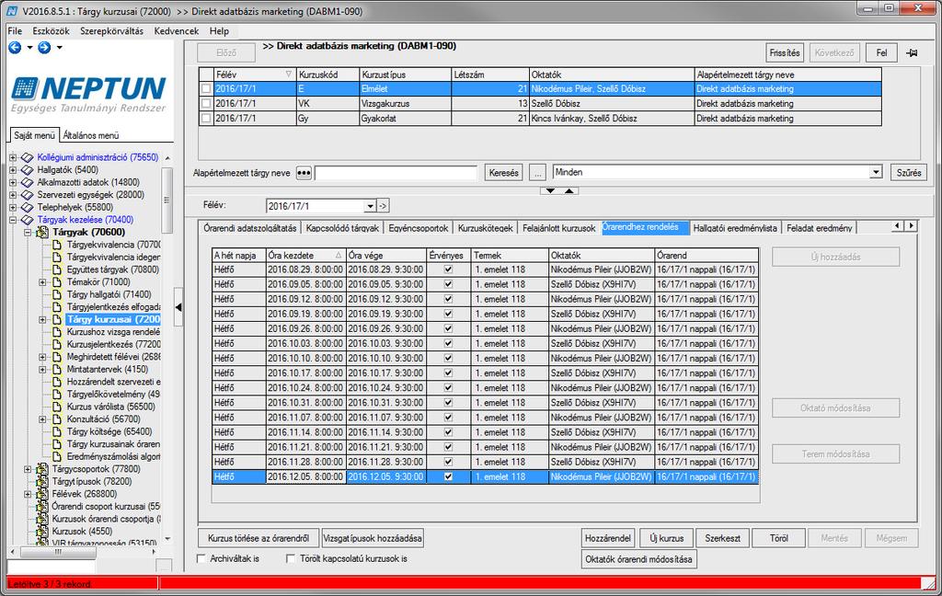Screen dimensions: 942x596
Task: Click the Mintatantervek (4150) page icon
Action: [57, 369]
